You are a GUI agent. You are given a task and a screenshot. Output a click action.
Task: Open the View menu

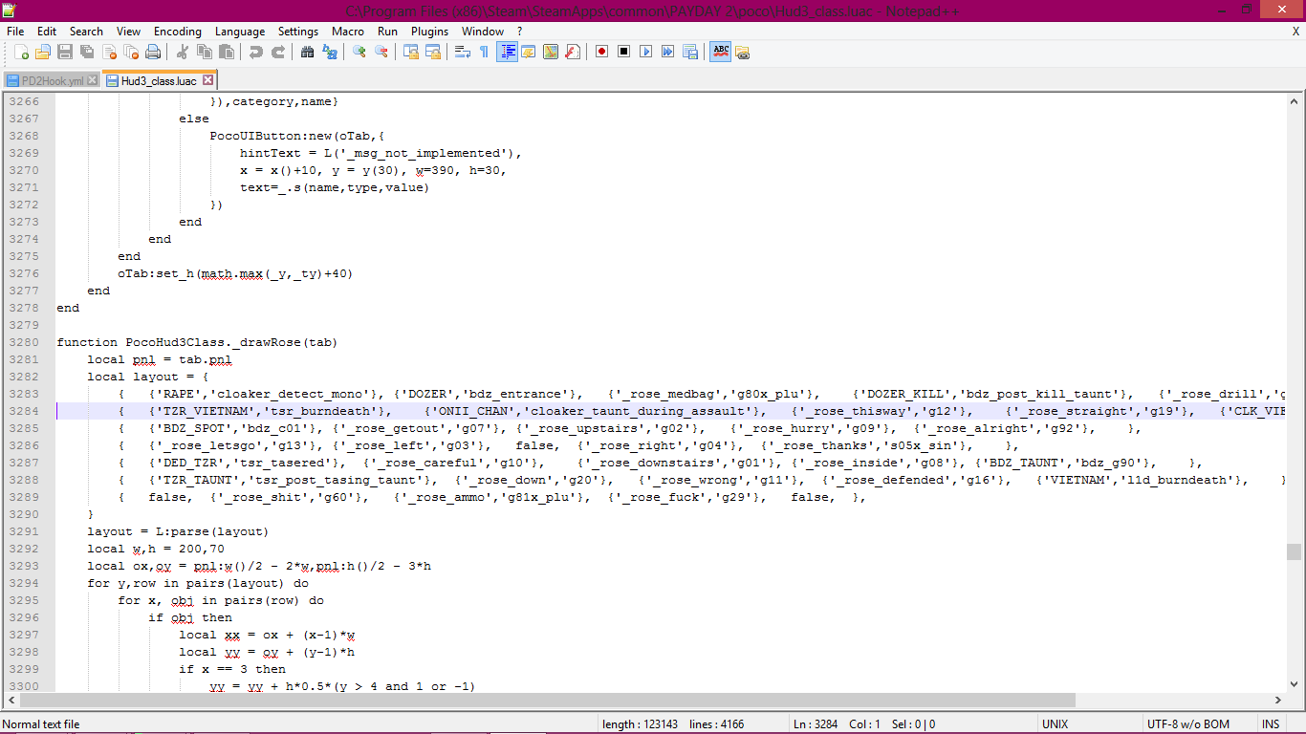(x=128, y=32)
